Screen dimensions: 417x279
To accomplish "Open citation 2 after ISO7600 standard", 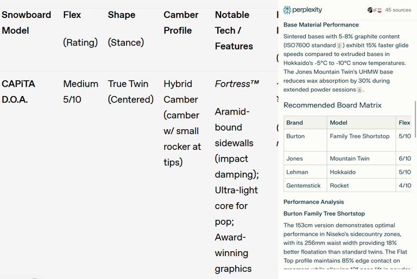I will [x=339, y=46].
